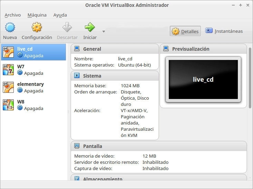Click the Apagada status under live_cd
Screen dimensions: 253x189
tap(34, 56)
